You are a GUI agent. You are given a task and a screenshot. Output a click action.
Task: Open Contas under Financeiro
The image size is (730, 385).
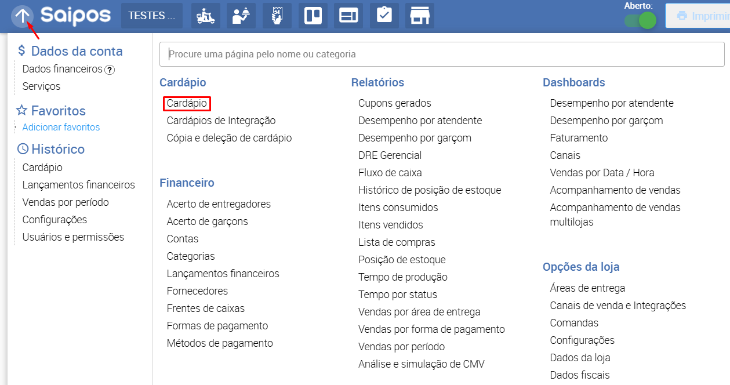[182, 239]
